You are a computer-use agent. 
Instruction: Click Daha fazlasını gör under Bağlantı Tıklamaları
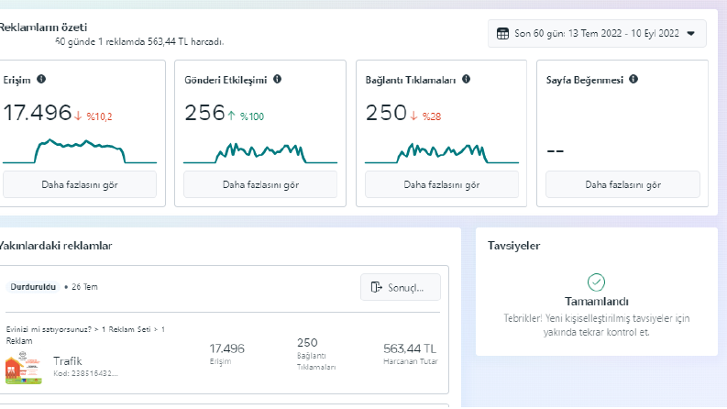441,184
